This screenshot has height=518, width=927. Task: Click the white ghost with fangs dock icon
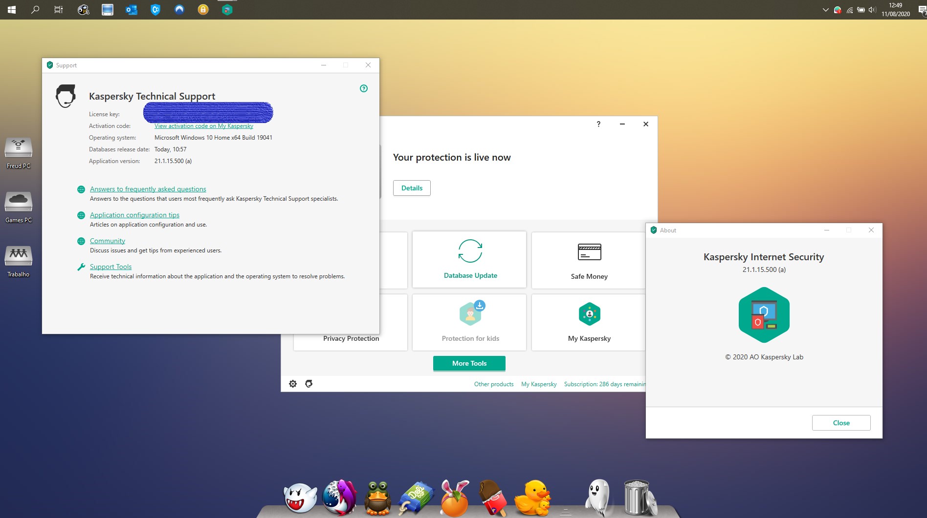tap(300, 498)
